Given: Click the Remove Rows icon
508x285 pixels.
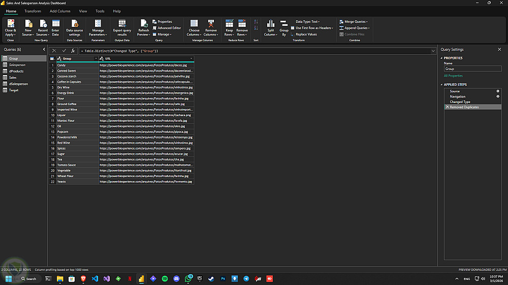Looking at the screenshot, I should point(242,24).
